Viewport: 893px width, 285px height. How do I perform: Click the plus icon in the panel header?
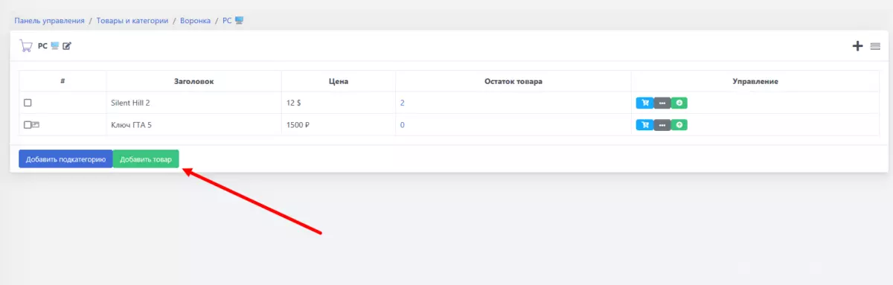pyautogui.click(x=858, y=46)
